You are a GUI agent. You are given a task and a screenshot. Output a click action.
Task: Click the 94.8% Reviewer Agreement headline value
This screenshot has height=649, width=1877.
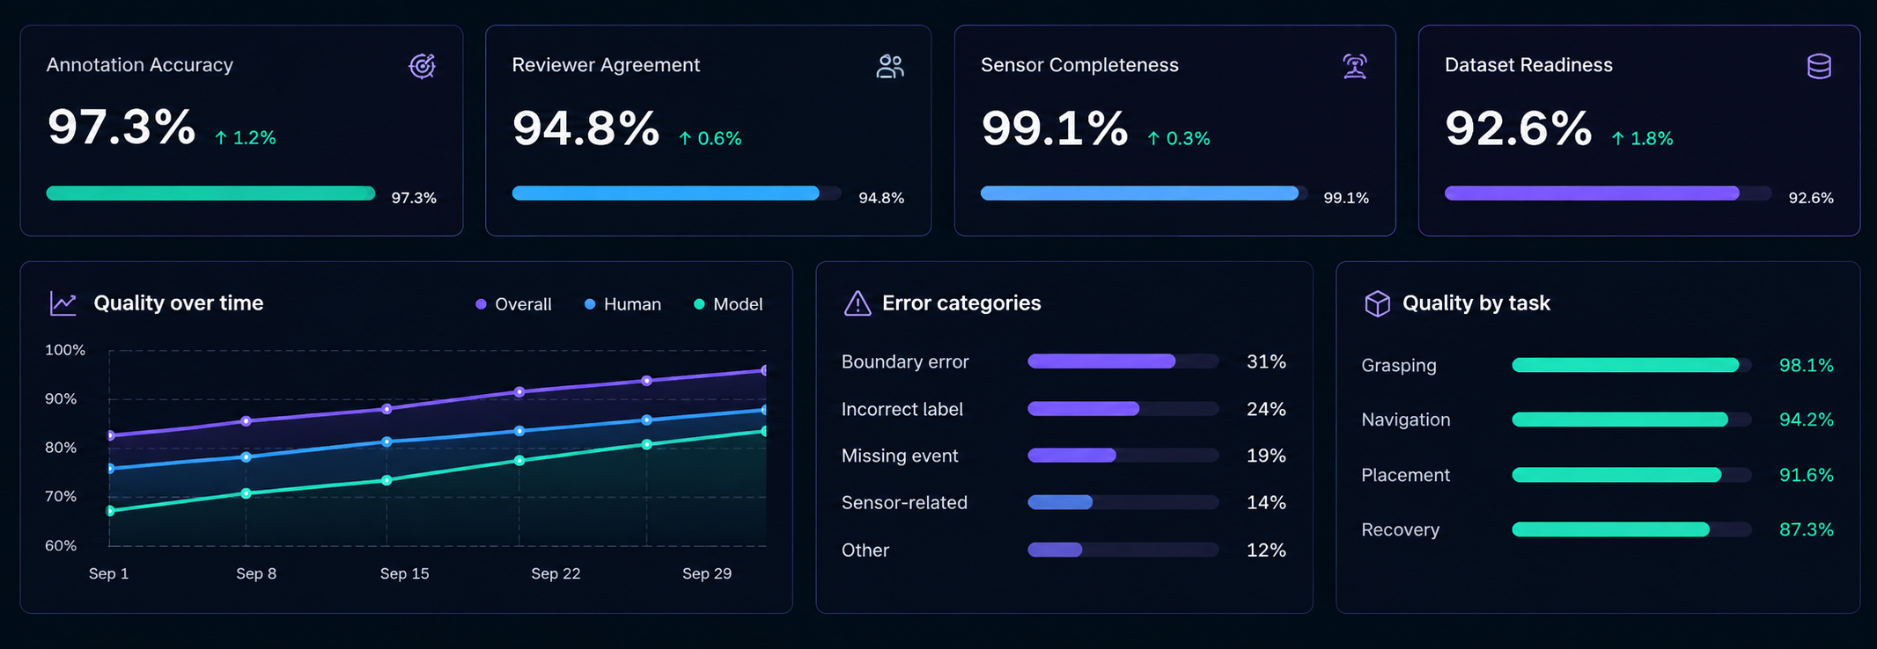click(x=585, y=128)
